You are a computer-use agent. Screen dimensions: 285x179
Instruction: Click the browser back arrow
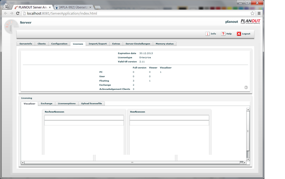(6, 13)
